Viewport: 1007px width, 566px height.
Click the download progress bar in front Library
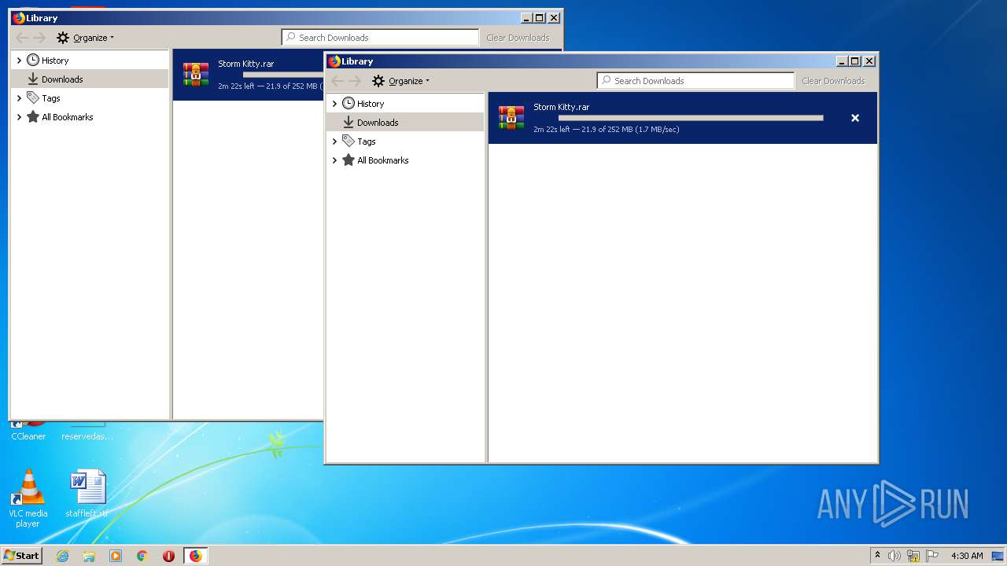(x=690, y=118)
